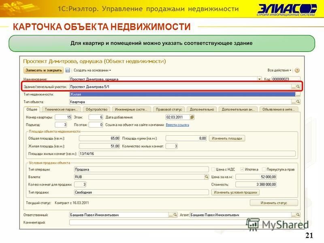The image size is (324, 243).
Task: Click the Тип операции field Продажа
Action: [x=141, y=169]
